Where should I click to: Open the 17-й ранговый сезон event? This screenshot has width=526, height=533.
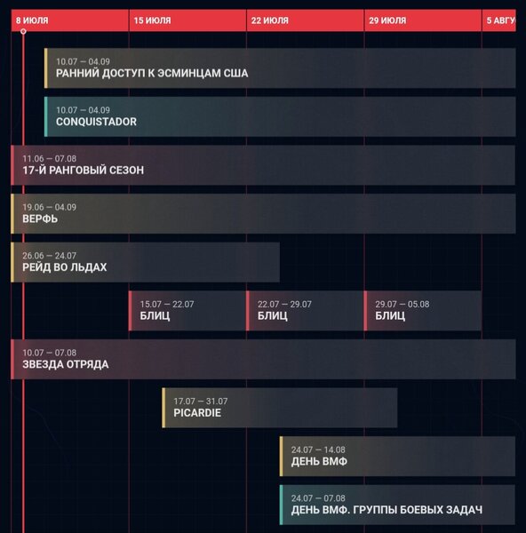tap(263, 165)
